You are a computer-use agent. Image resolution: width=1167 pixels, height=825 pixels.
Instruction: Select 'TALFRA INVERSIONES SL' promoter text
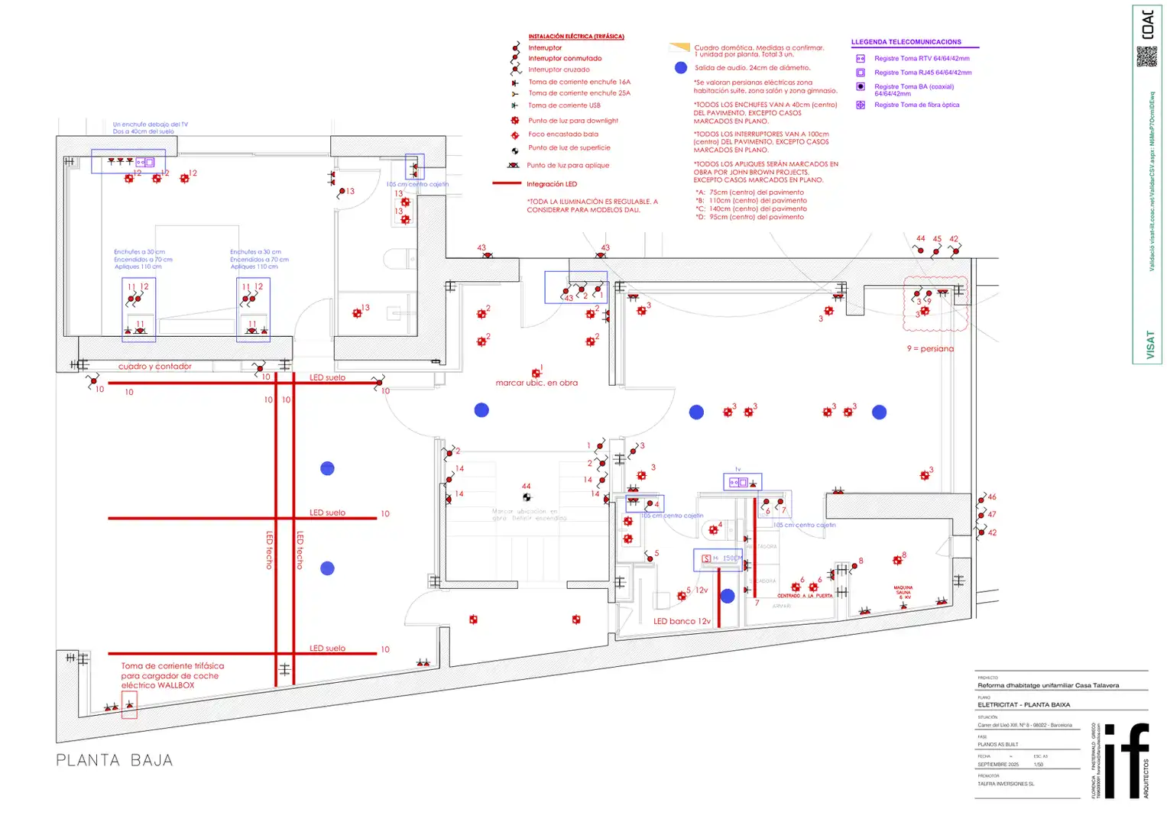coord(1006,784)
